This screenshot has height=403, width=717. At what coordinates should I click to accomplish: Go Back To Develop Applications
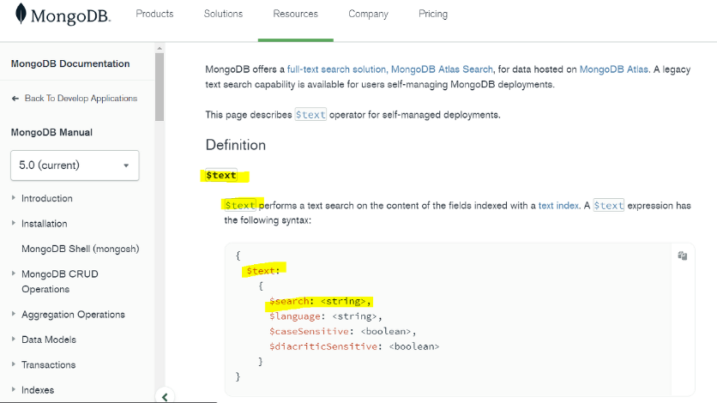click(81, 99)
